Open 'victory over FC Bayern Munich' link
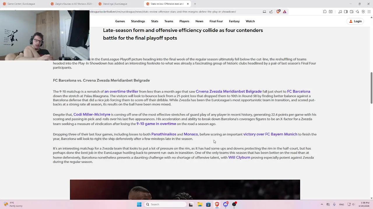Viewport: 373px width, 209px height. [x=270, y=134]
